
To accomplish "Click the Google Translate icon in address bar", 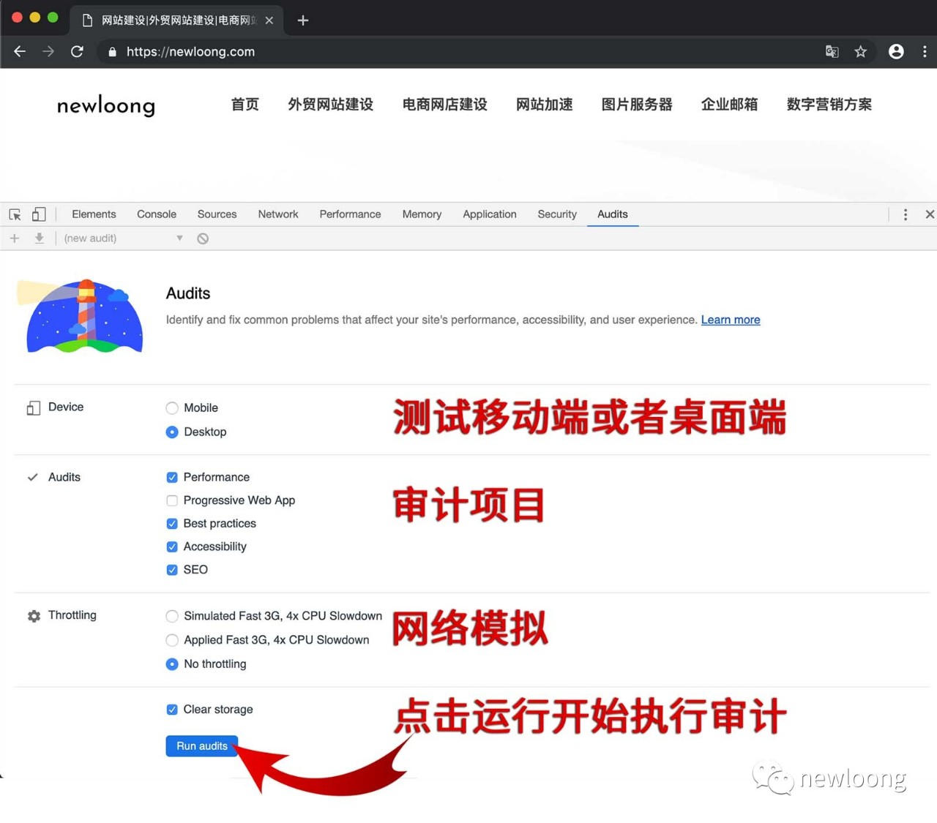I will click(x=832, y=52).
